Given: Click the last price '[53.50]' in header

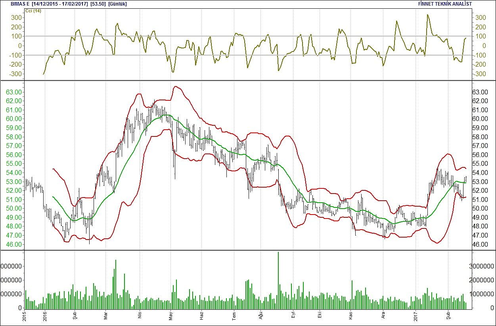Looking at the screenshot, I should coord(98,4).
